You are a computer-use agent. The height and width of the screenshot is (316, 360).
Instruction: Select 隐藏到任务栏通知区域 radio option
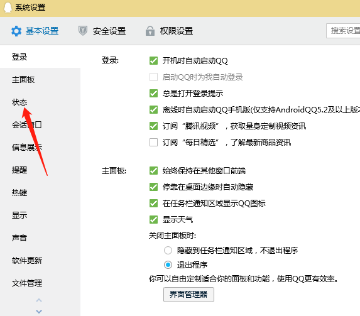pyautogui.click(x=168, y=250)
